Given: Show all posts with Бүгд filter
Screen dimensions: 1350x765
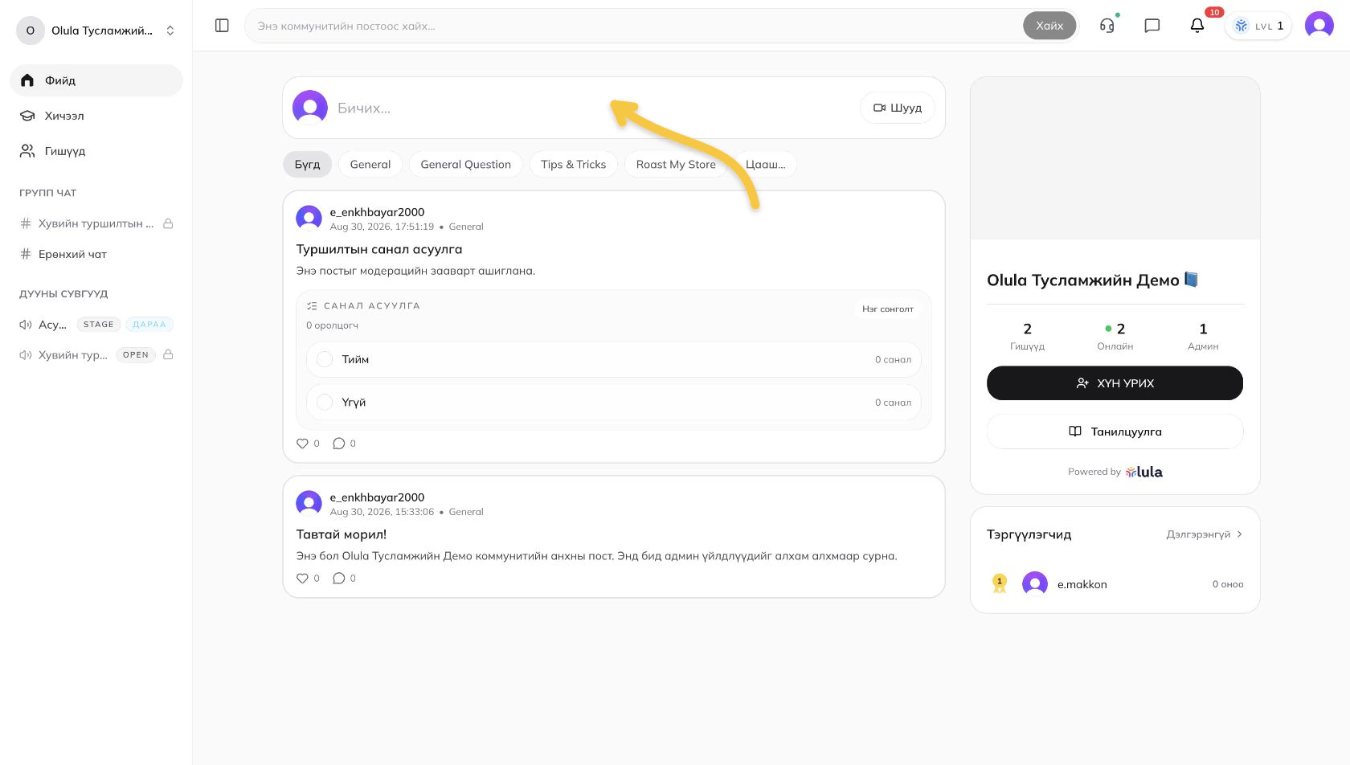Looking at the screenshot, I should click(307, 164).
